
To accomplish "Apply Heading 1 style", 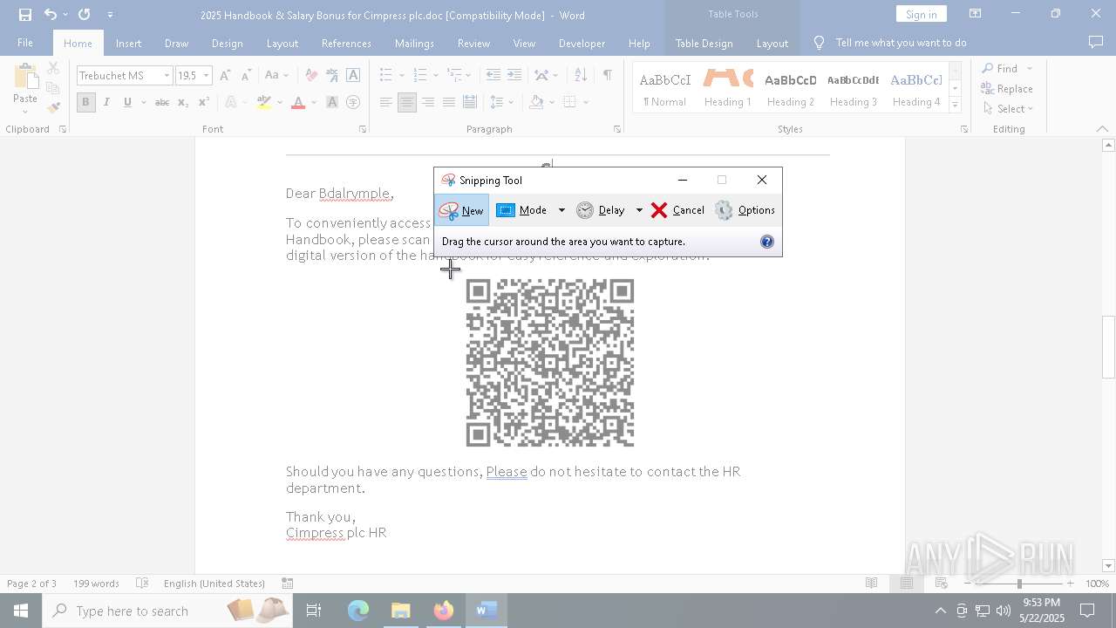I will (728, 88).
